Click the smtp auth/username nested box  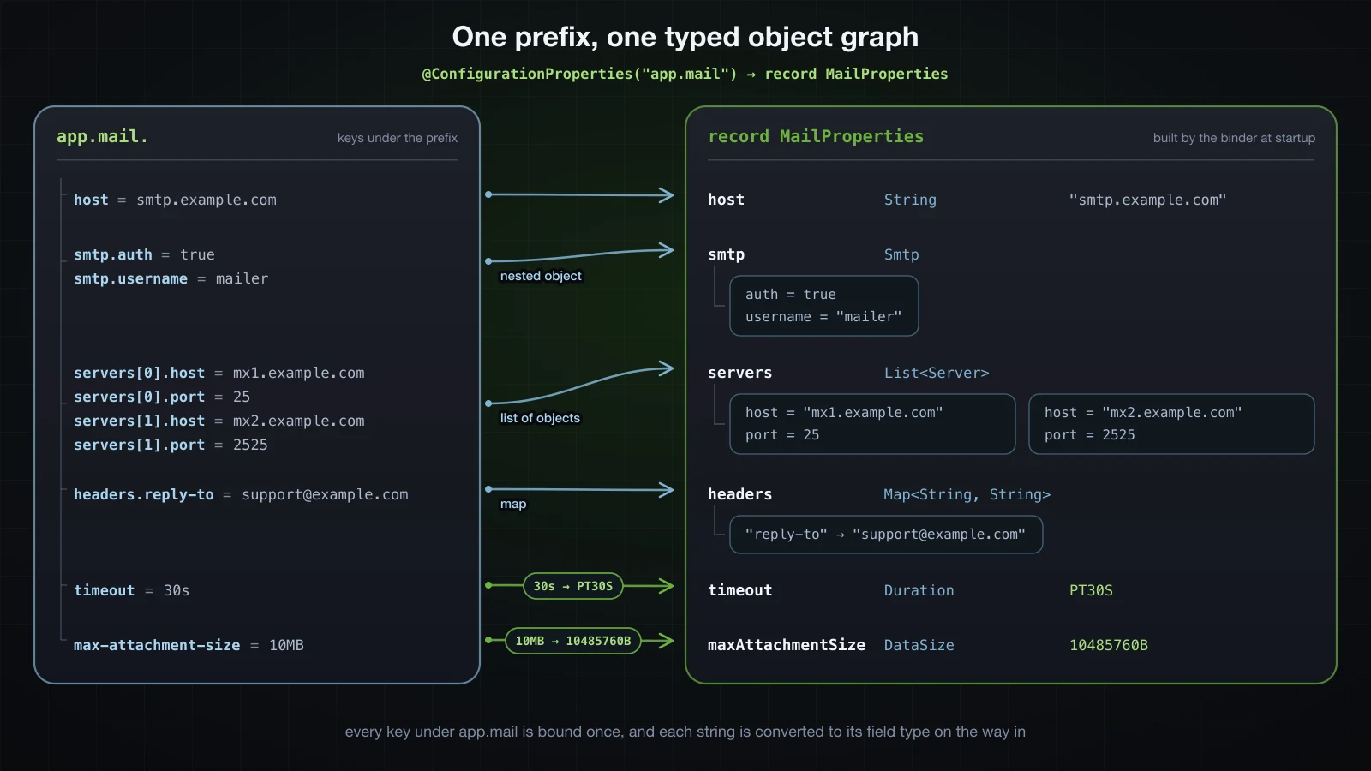[x=824, y=306]
